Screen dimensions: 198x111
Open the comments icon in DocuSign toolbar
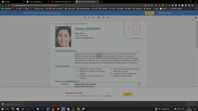pyautogui.click(x=103, y=18)
